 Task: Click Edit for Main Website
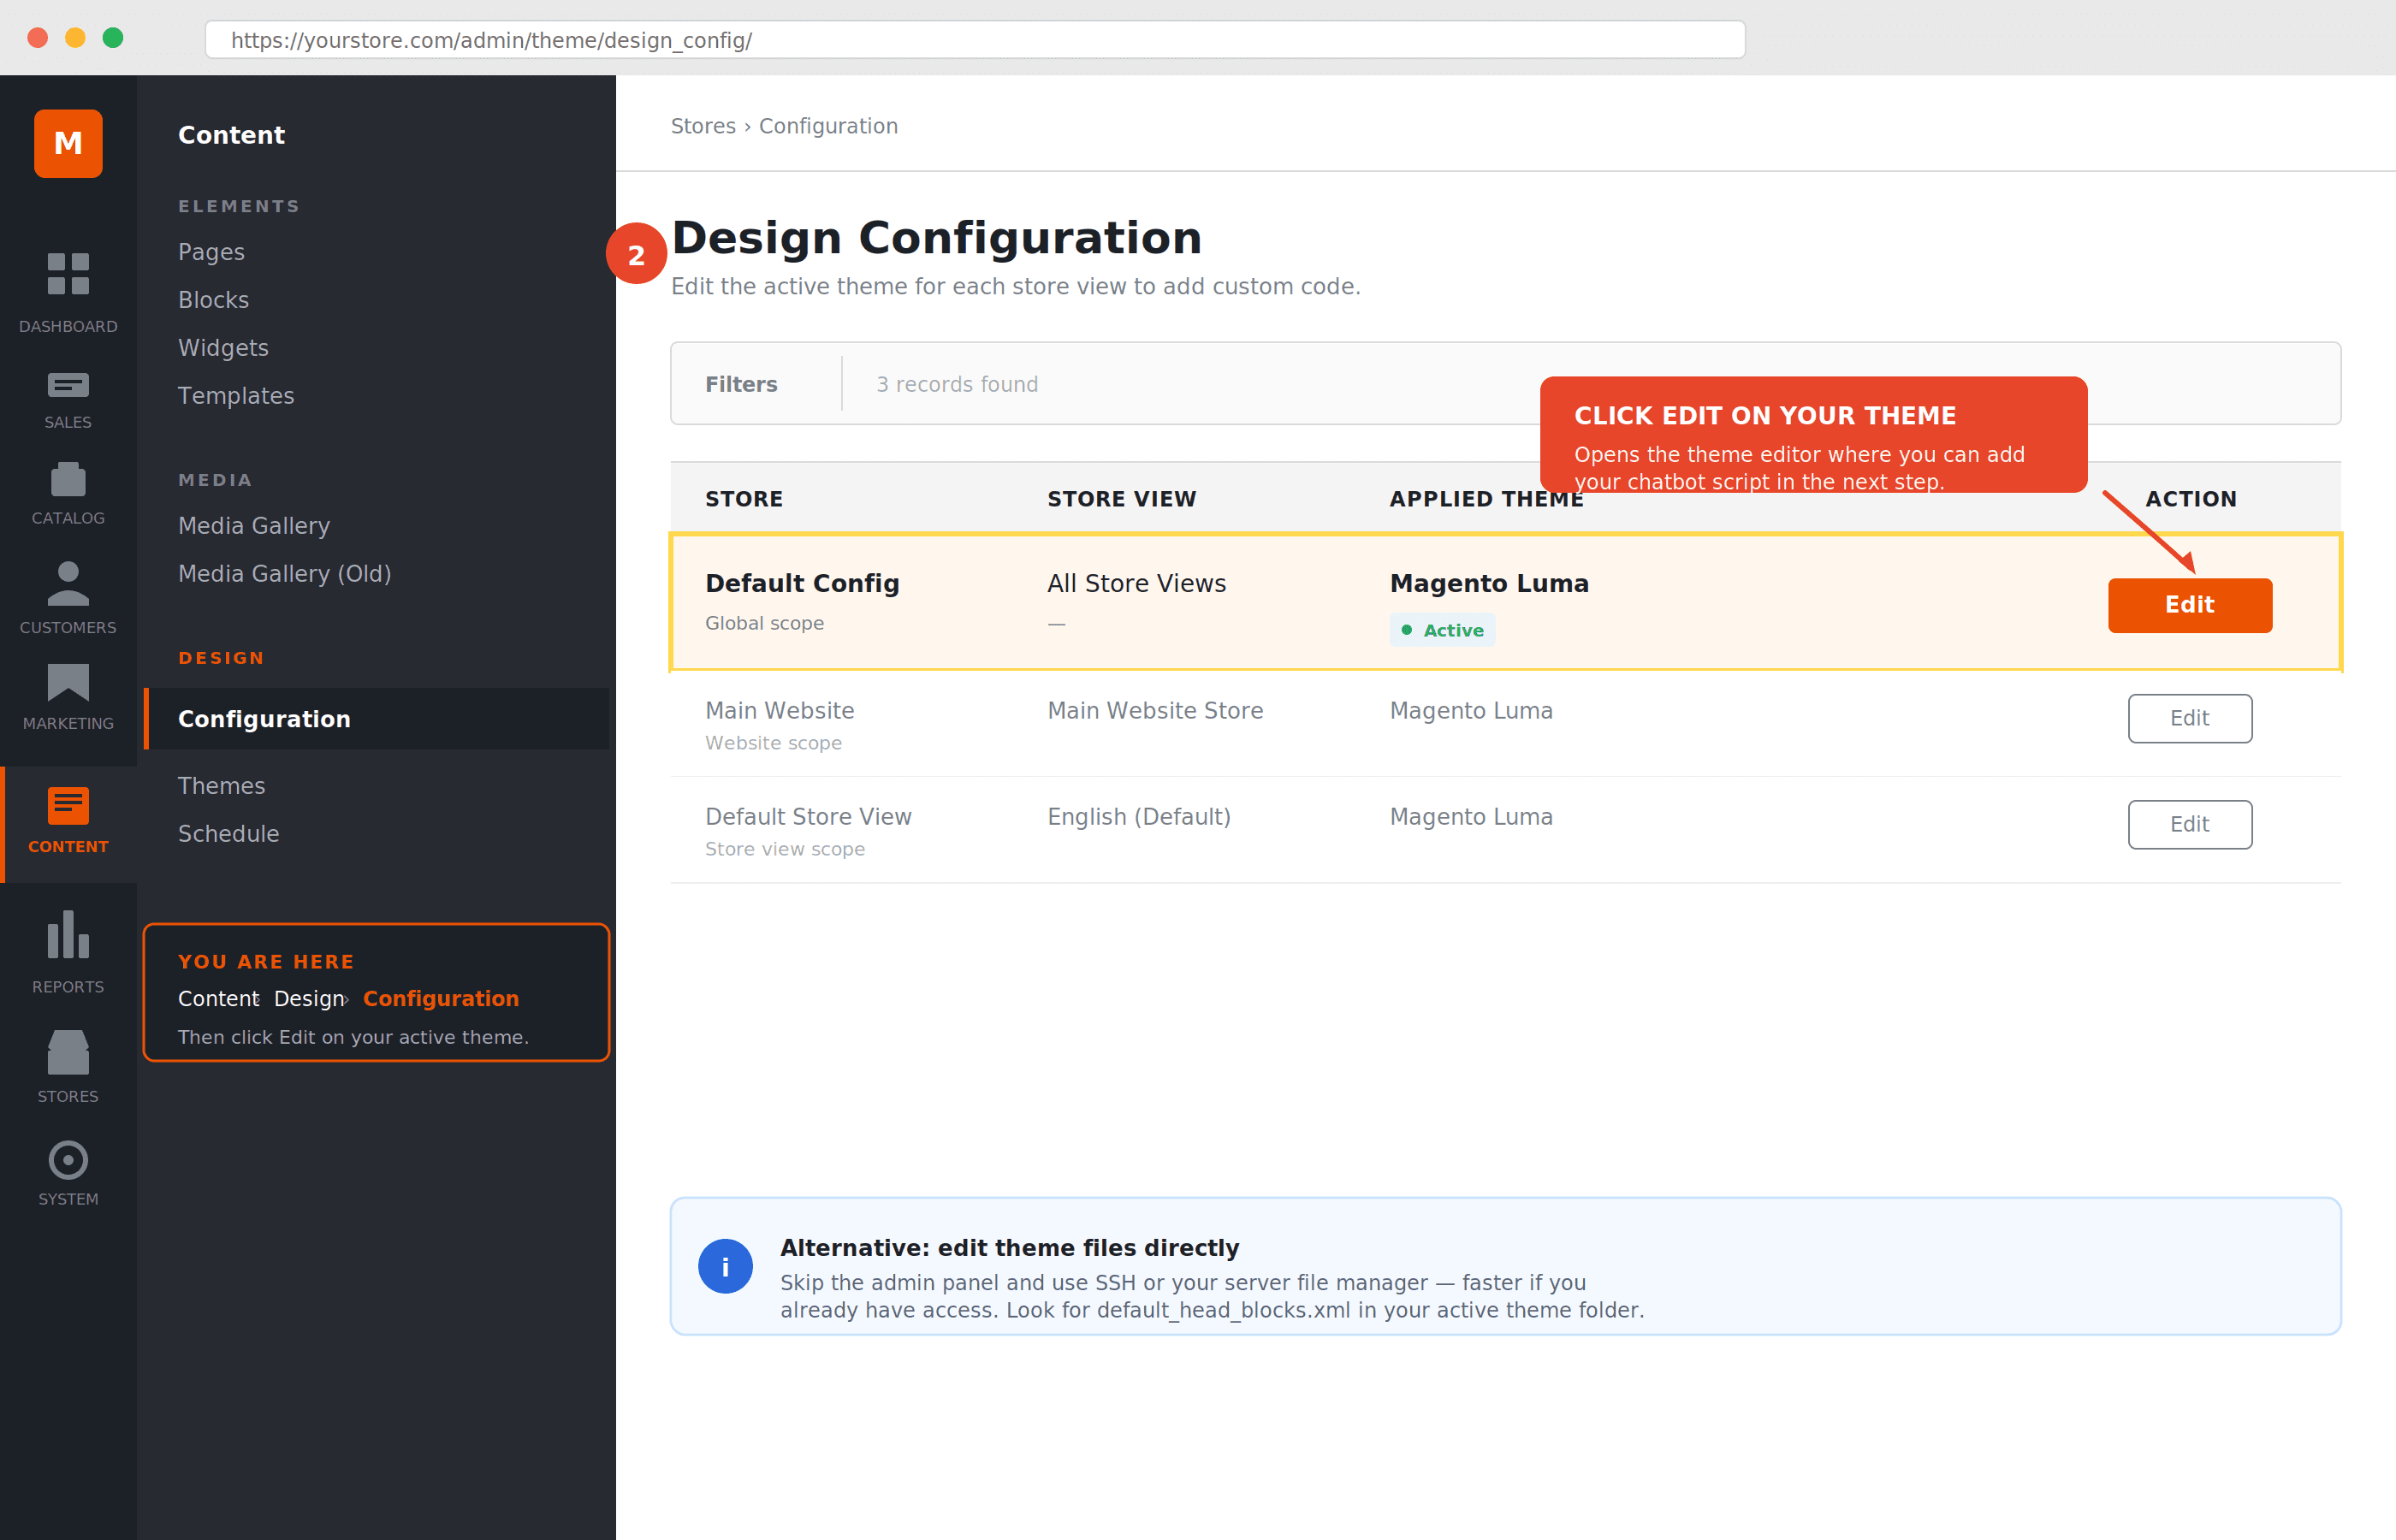pyautogui.click(x=2189, y=718)
